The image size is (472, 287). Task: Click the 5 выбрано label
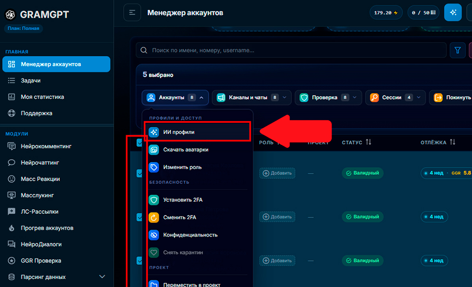[x=158, y=75]
